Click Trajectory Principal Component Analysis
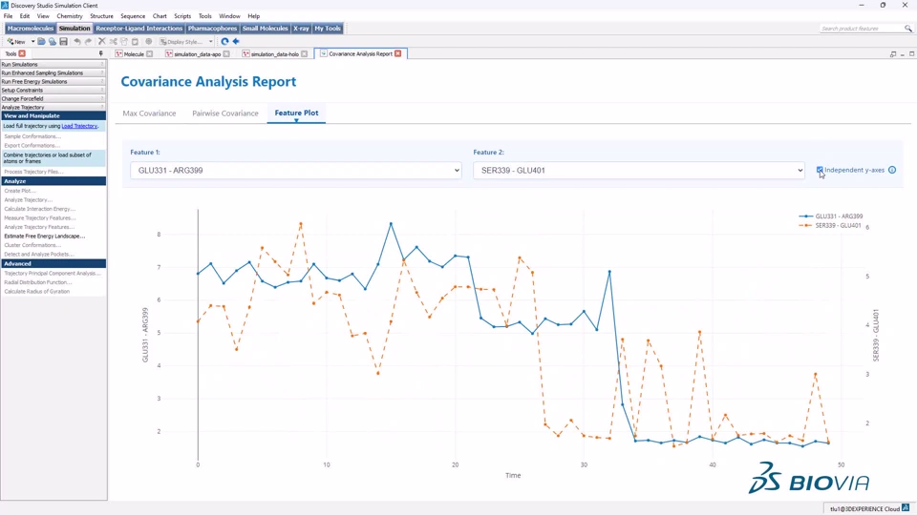 53,274
